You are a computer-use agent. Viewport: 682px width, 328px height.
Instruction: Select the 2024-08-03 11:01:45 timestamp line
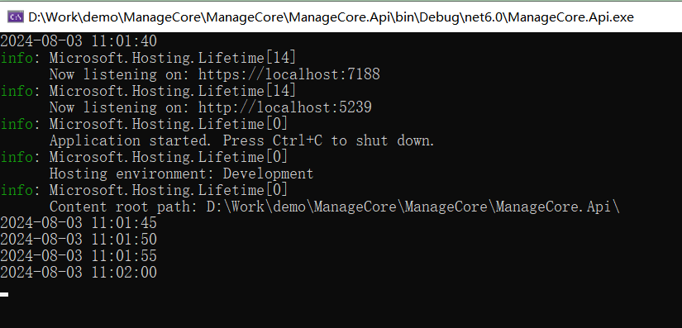click(79, 223)
